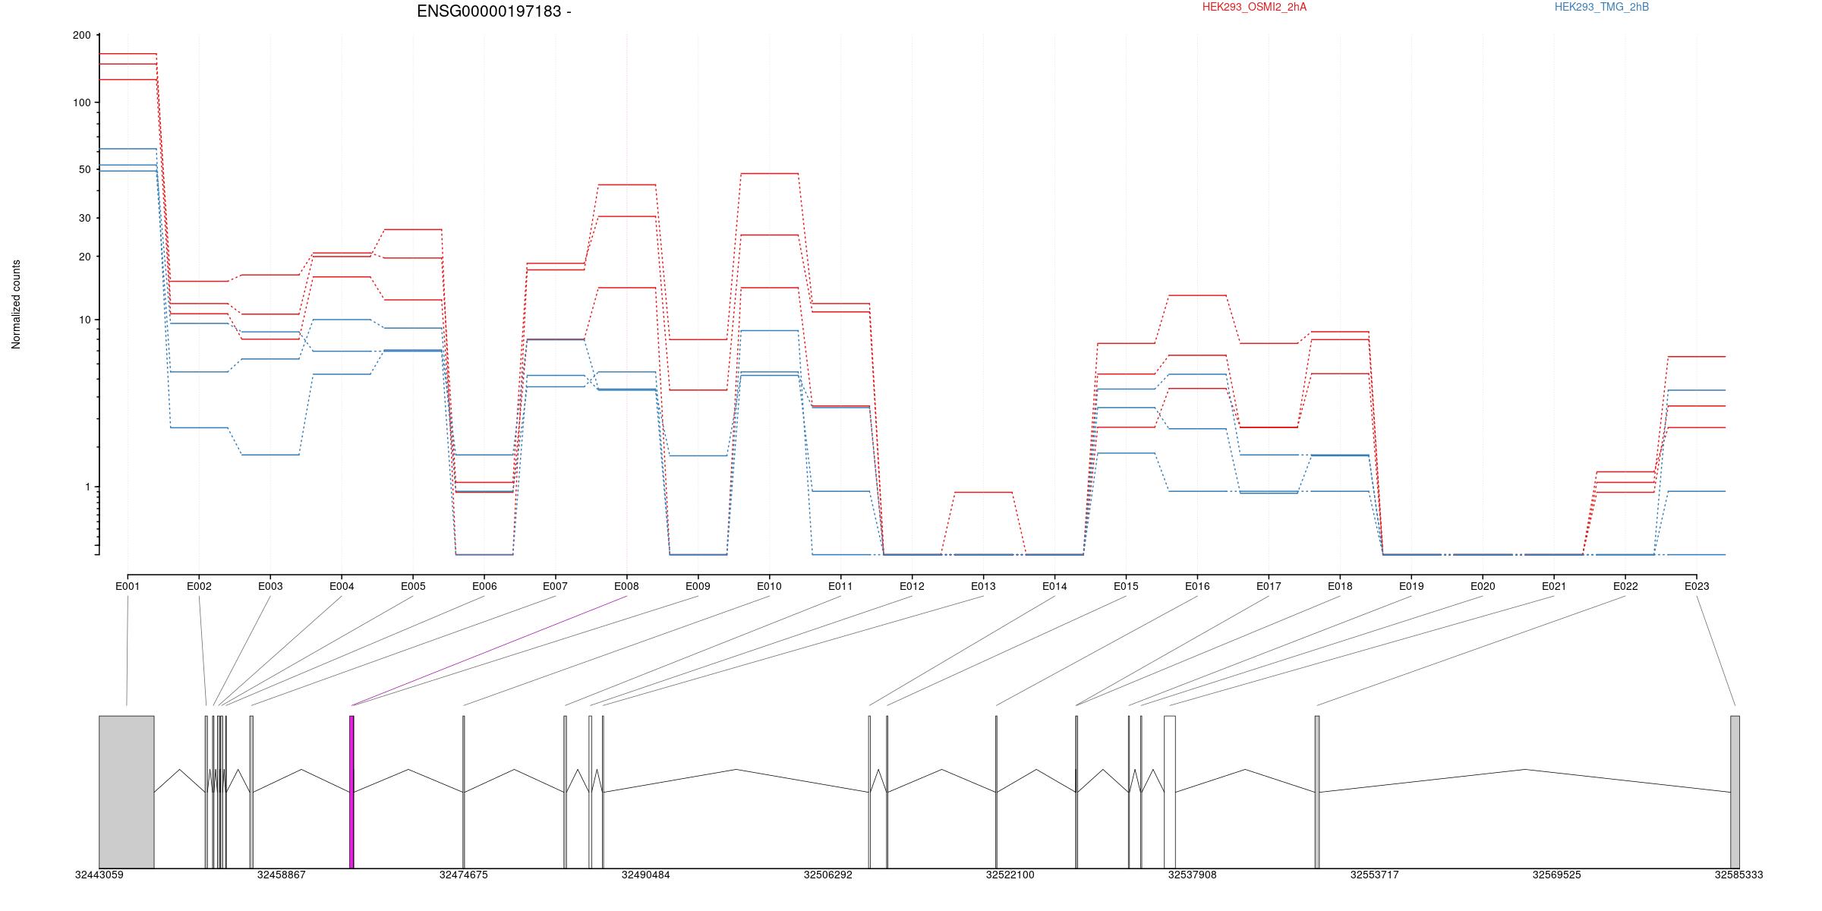Click the top red segment at E023
Viewport: 1822px width, 911px height.
pyautogui.click(x=1697, y=357)
